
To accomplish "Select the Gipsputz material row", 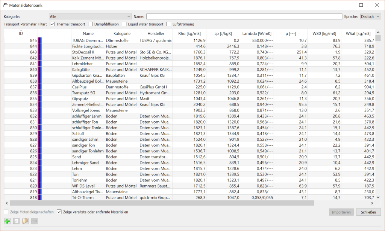I will (189, 99).
